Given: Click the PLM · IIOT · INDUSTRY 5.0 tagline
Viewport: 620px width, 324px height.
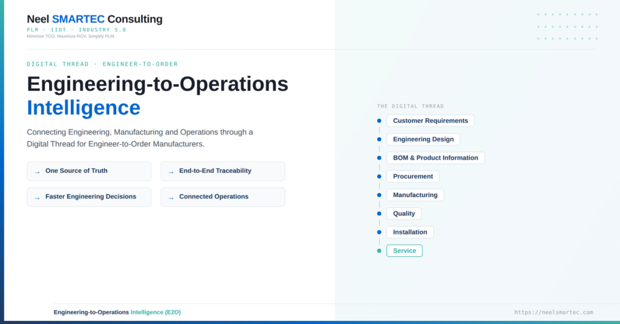Looking at the screenshot, I should pyautogui.click(x=76, y=30).
